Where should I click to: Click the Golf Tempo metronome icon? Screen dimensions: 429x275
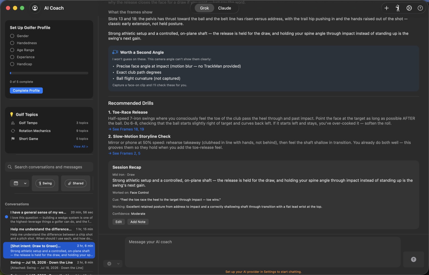13,123
